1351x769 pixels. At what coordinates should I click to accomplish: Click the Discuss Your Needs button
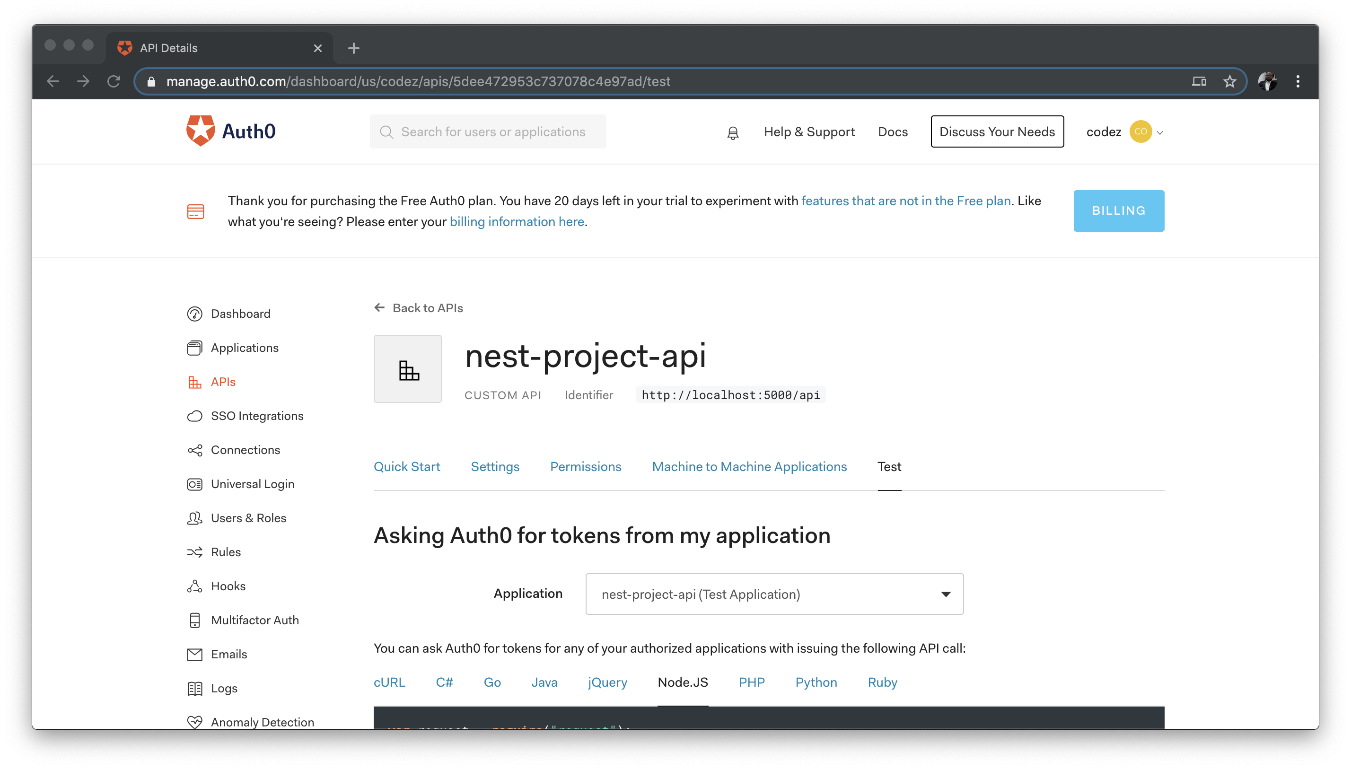[x=997, y=132]
